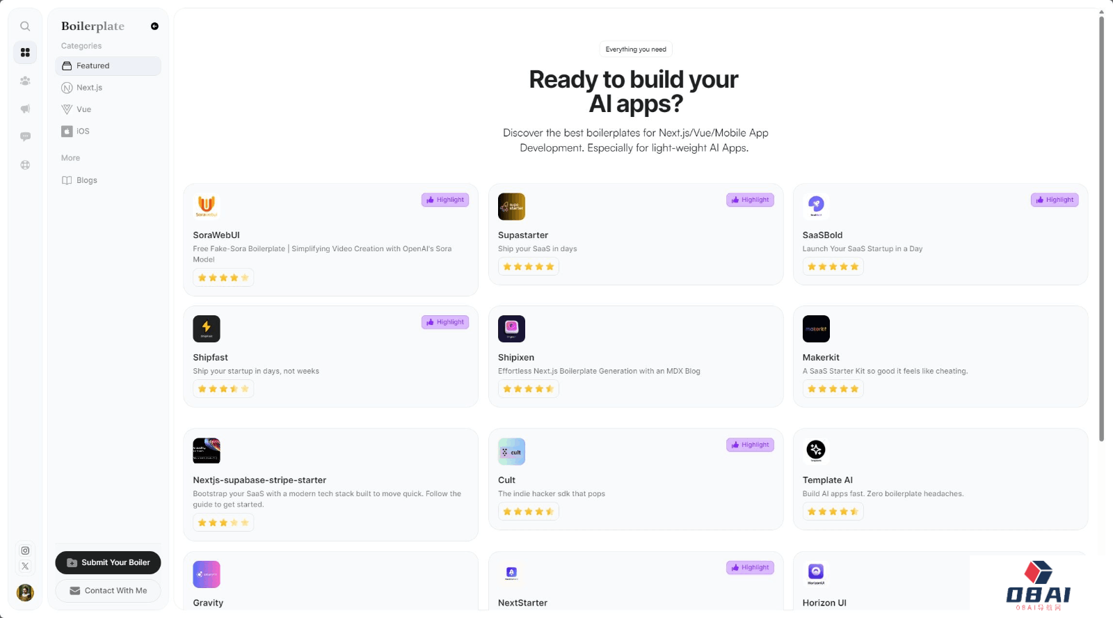Open the grid dashboard icon in rail
The width and height of the screenshot is (1113, 618).
pos(25,52)
